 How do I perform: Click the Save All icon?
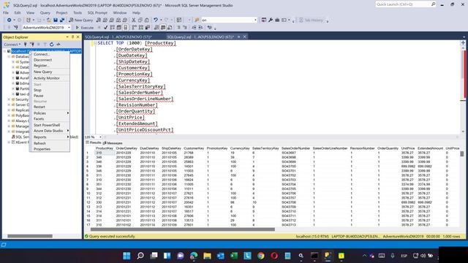click(x=62, y=20)
